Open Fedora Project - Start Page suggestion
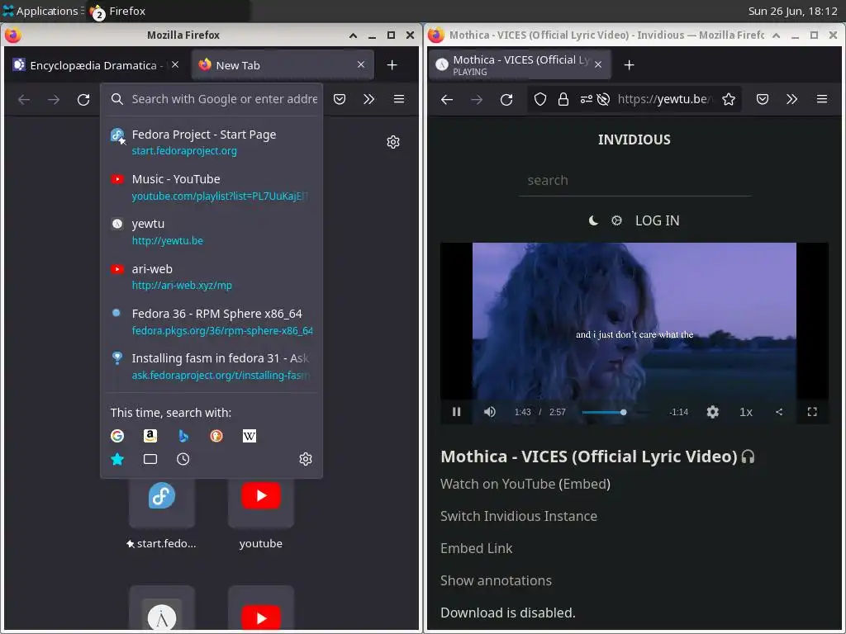Screen dimensions: 846x634 pos(211,142)
